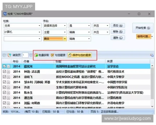Select source 现代教育技术
This screenshot has width=156, height=125.
tap(116, 72)
